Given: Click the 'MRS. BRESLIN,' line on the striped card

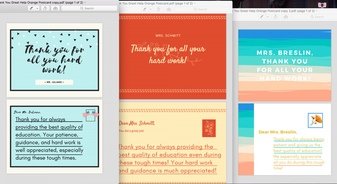Looking at the screenshot, I should click(285, 53).
